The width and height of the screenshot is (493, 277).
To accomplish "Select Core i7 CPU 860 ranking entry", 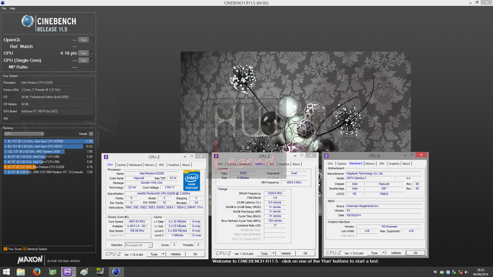I will [49, 162].
